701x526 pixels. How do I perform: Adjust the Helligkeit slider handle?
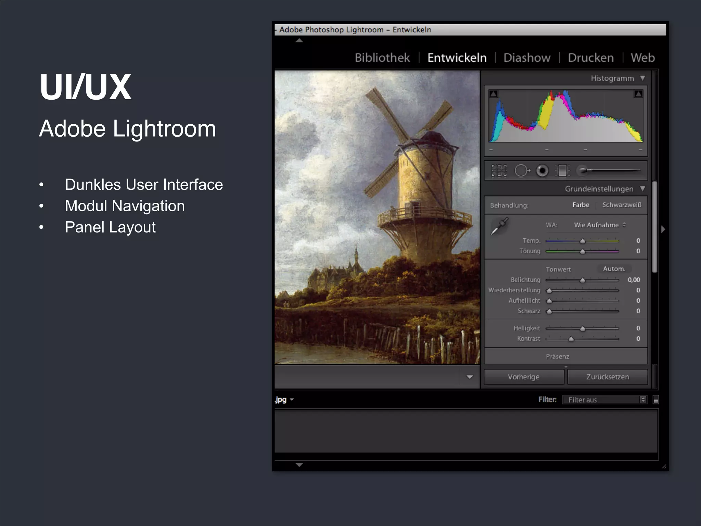click(583, 329)
